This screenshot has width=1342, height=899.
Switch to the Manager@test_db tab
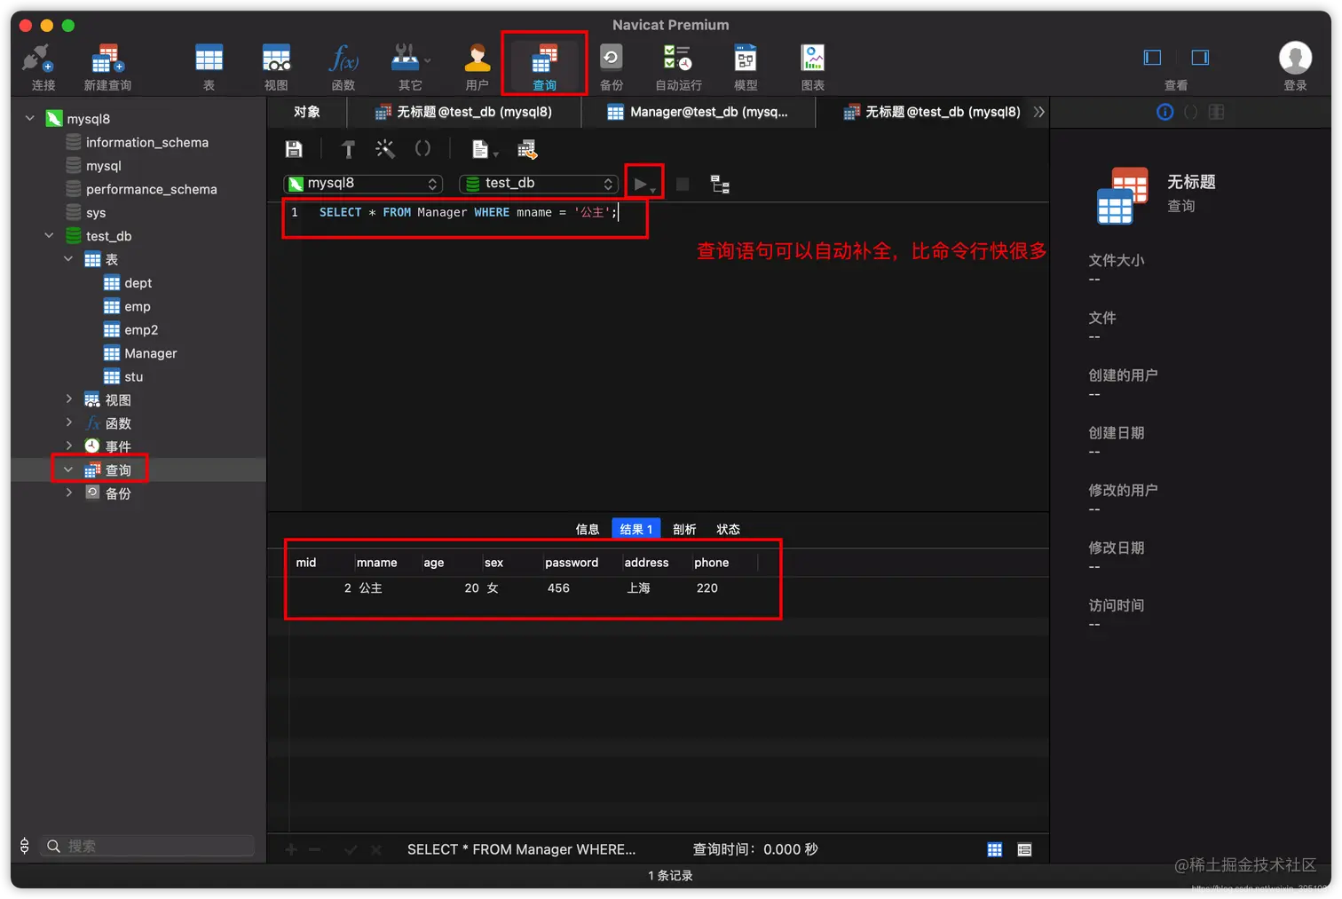tap(698, 112)
